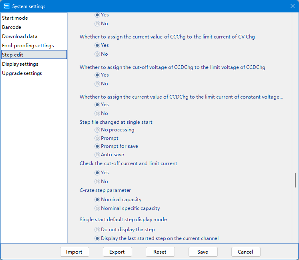This screenshot has width=299, height=260.
Task: Cancel the settings dialog
Action: coord(246,252)
